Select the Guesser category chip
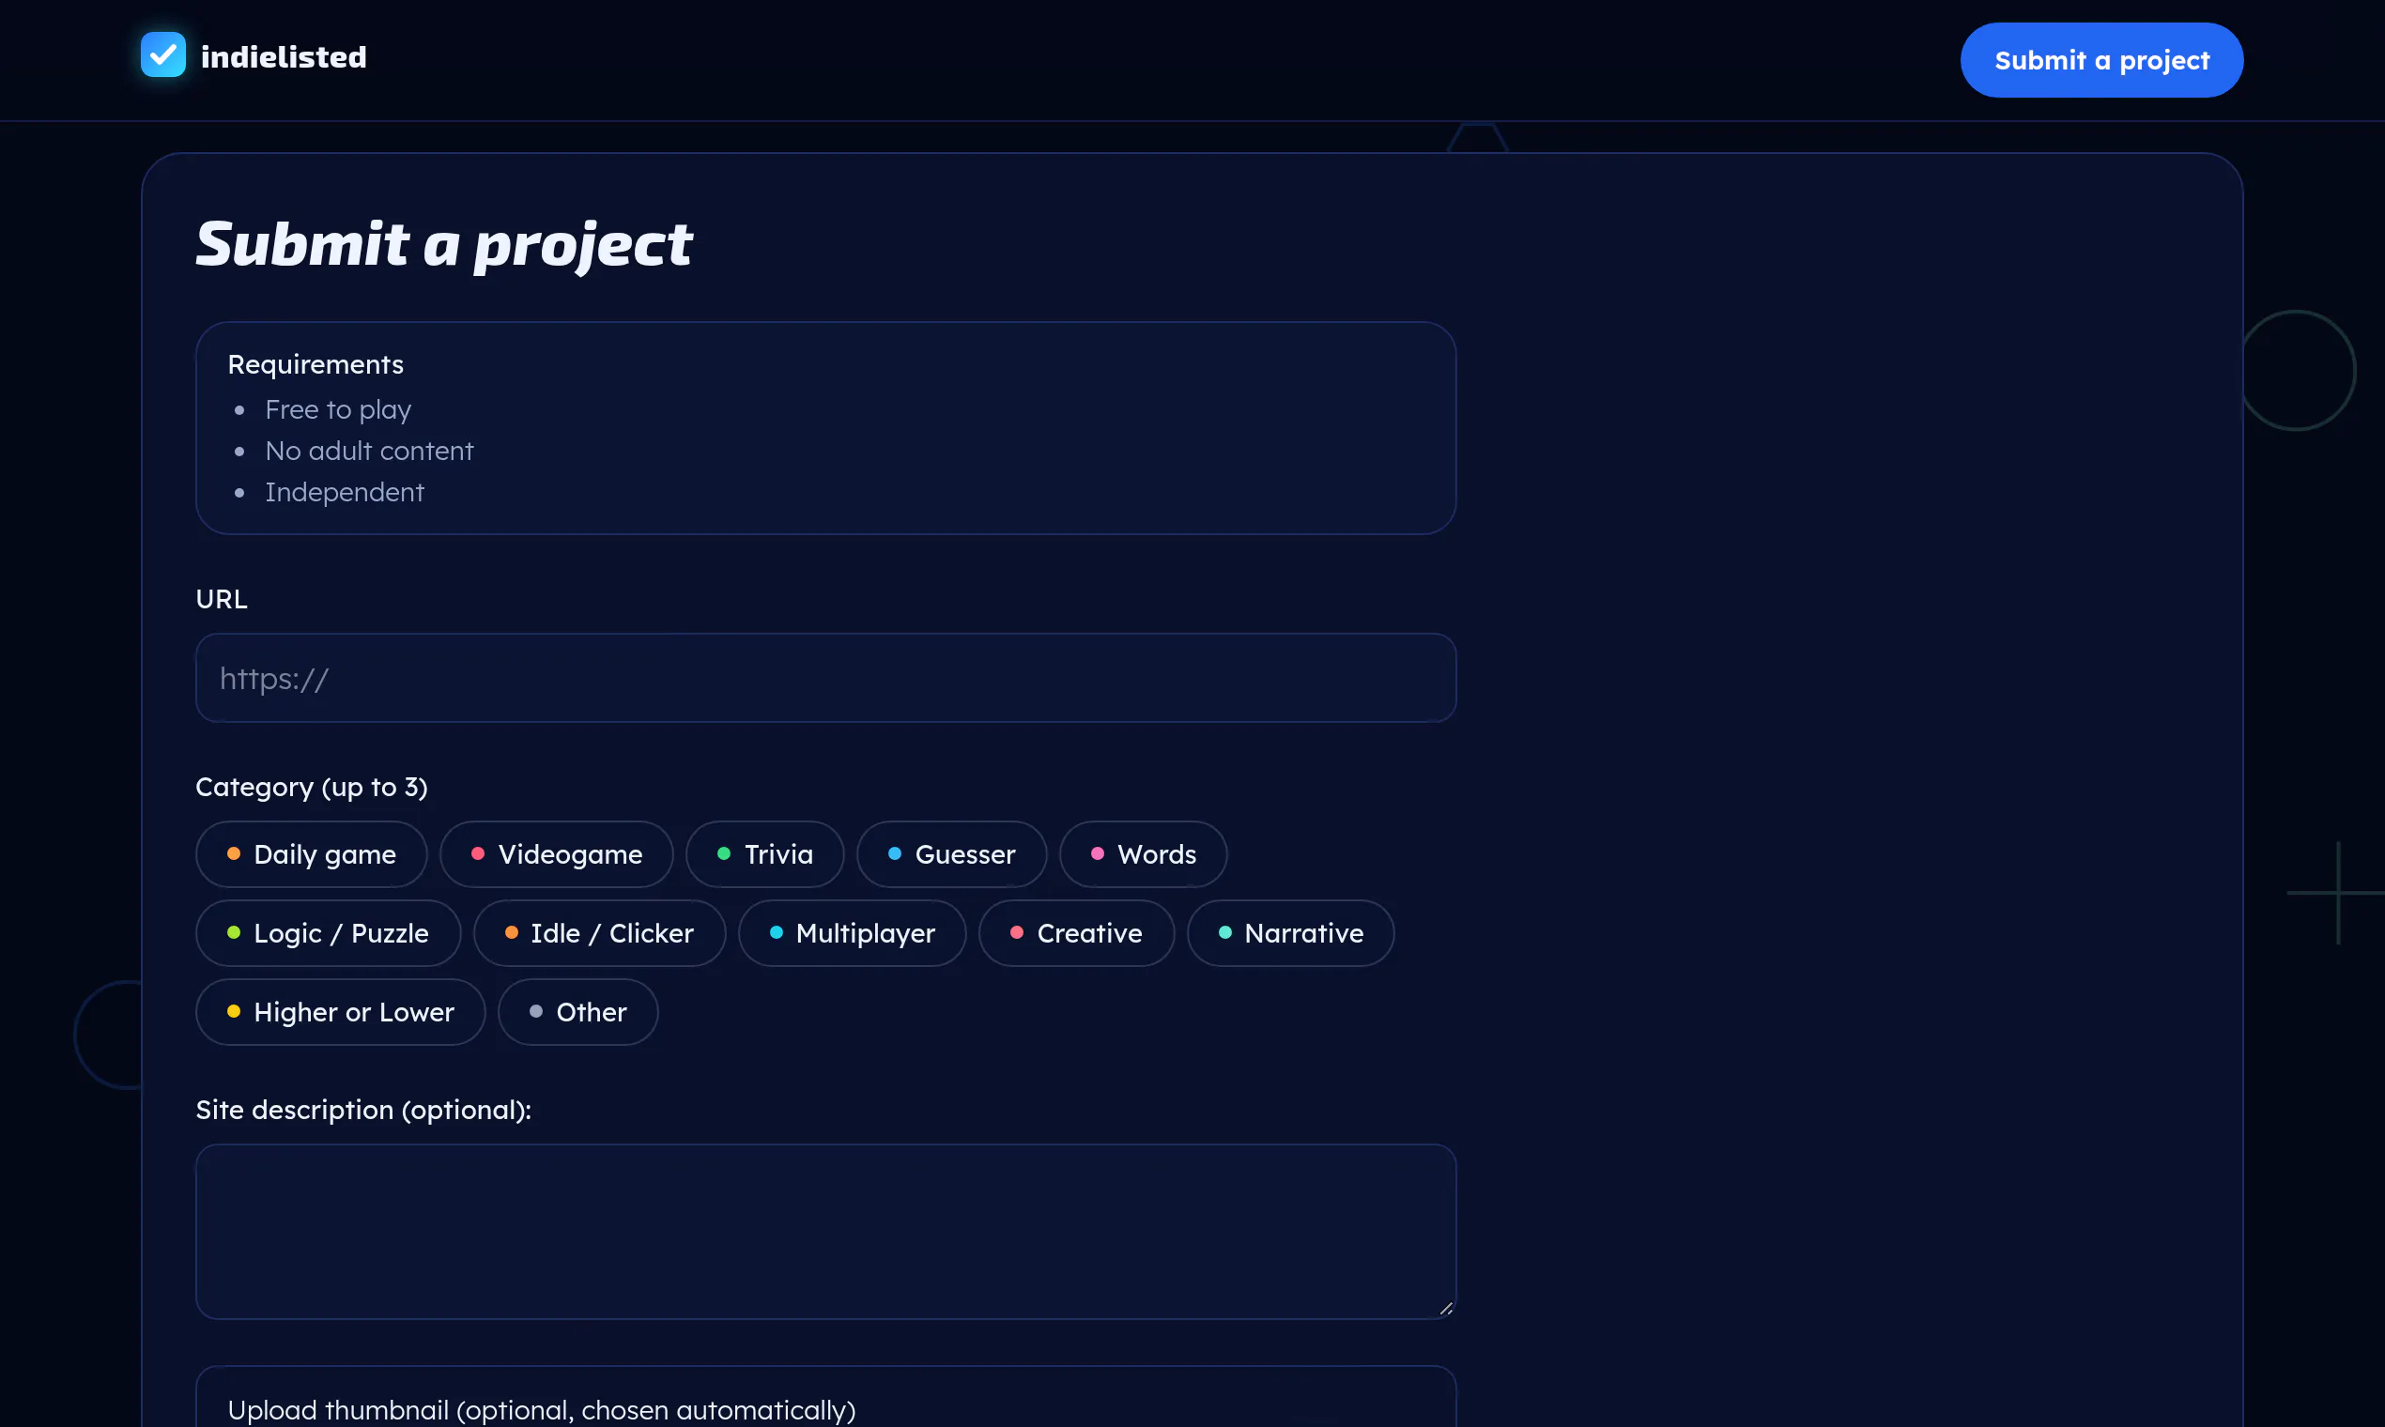This screenshot has height=1427, width=2385. click(951, 854)
